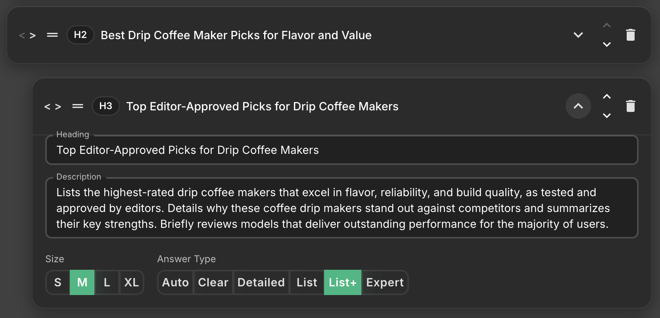Click the H3 heading level badge

[x=106, y=106]
